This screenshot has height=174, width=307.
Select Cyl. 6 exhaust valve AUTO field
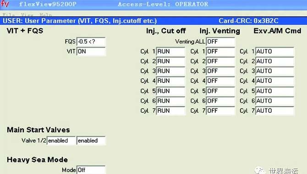click(x=274, y=101)
